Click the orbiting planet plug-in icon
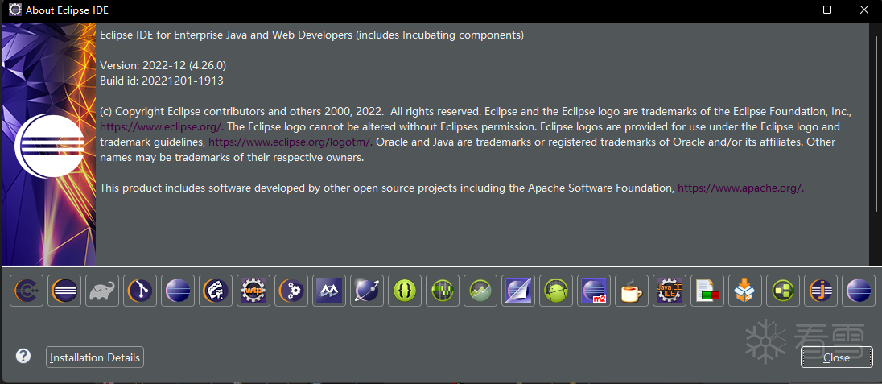This screenshot has height=384, width=882. 367,291
